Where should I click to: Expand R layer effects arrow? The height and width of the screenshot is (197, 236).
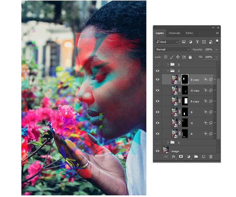[x=215, y=133]
